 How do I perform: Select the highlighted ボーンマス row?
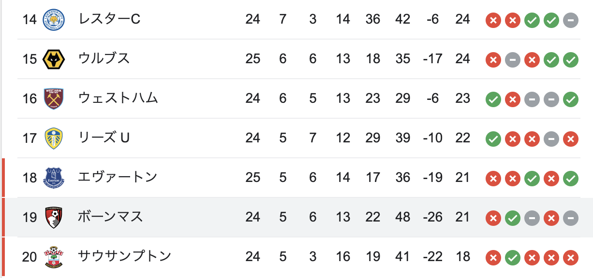click(x=297, y=217)
